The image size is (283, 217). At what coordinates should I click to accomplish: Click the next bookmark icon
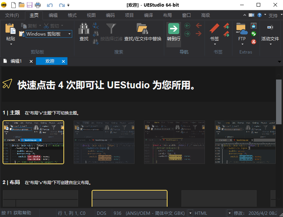click(x=226, y=34)
